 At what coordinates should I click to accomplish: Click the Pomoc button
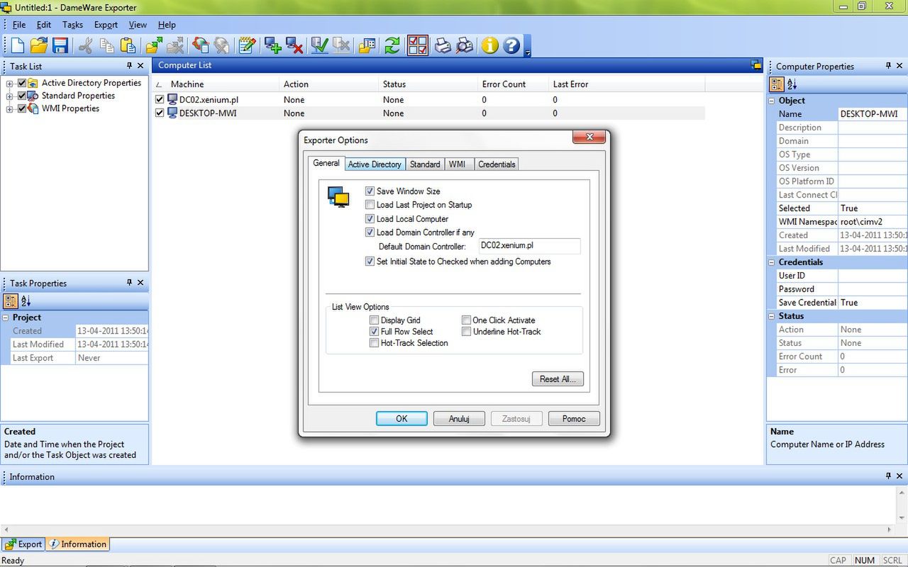(574, 419)
